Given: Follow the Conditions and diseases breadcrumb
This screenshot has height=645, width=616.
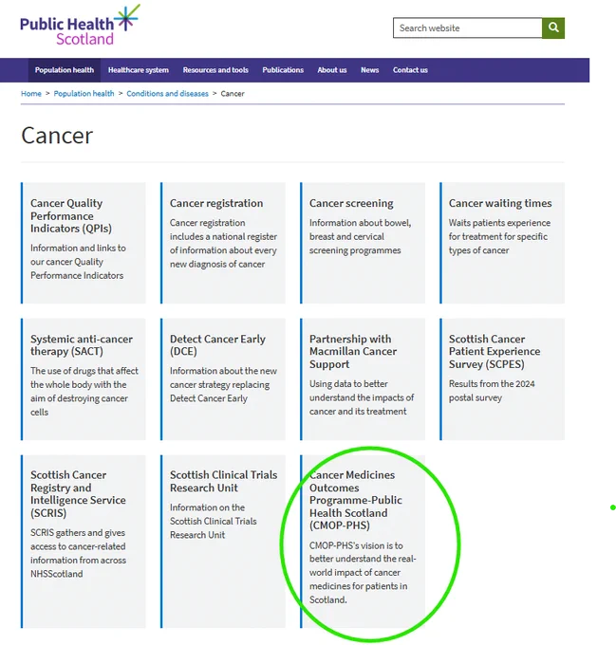Looking at the screenshot, I should pos(167,94).
